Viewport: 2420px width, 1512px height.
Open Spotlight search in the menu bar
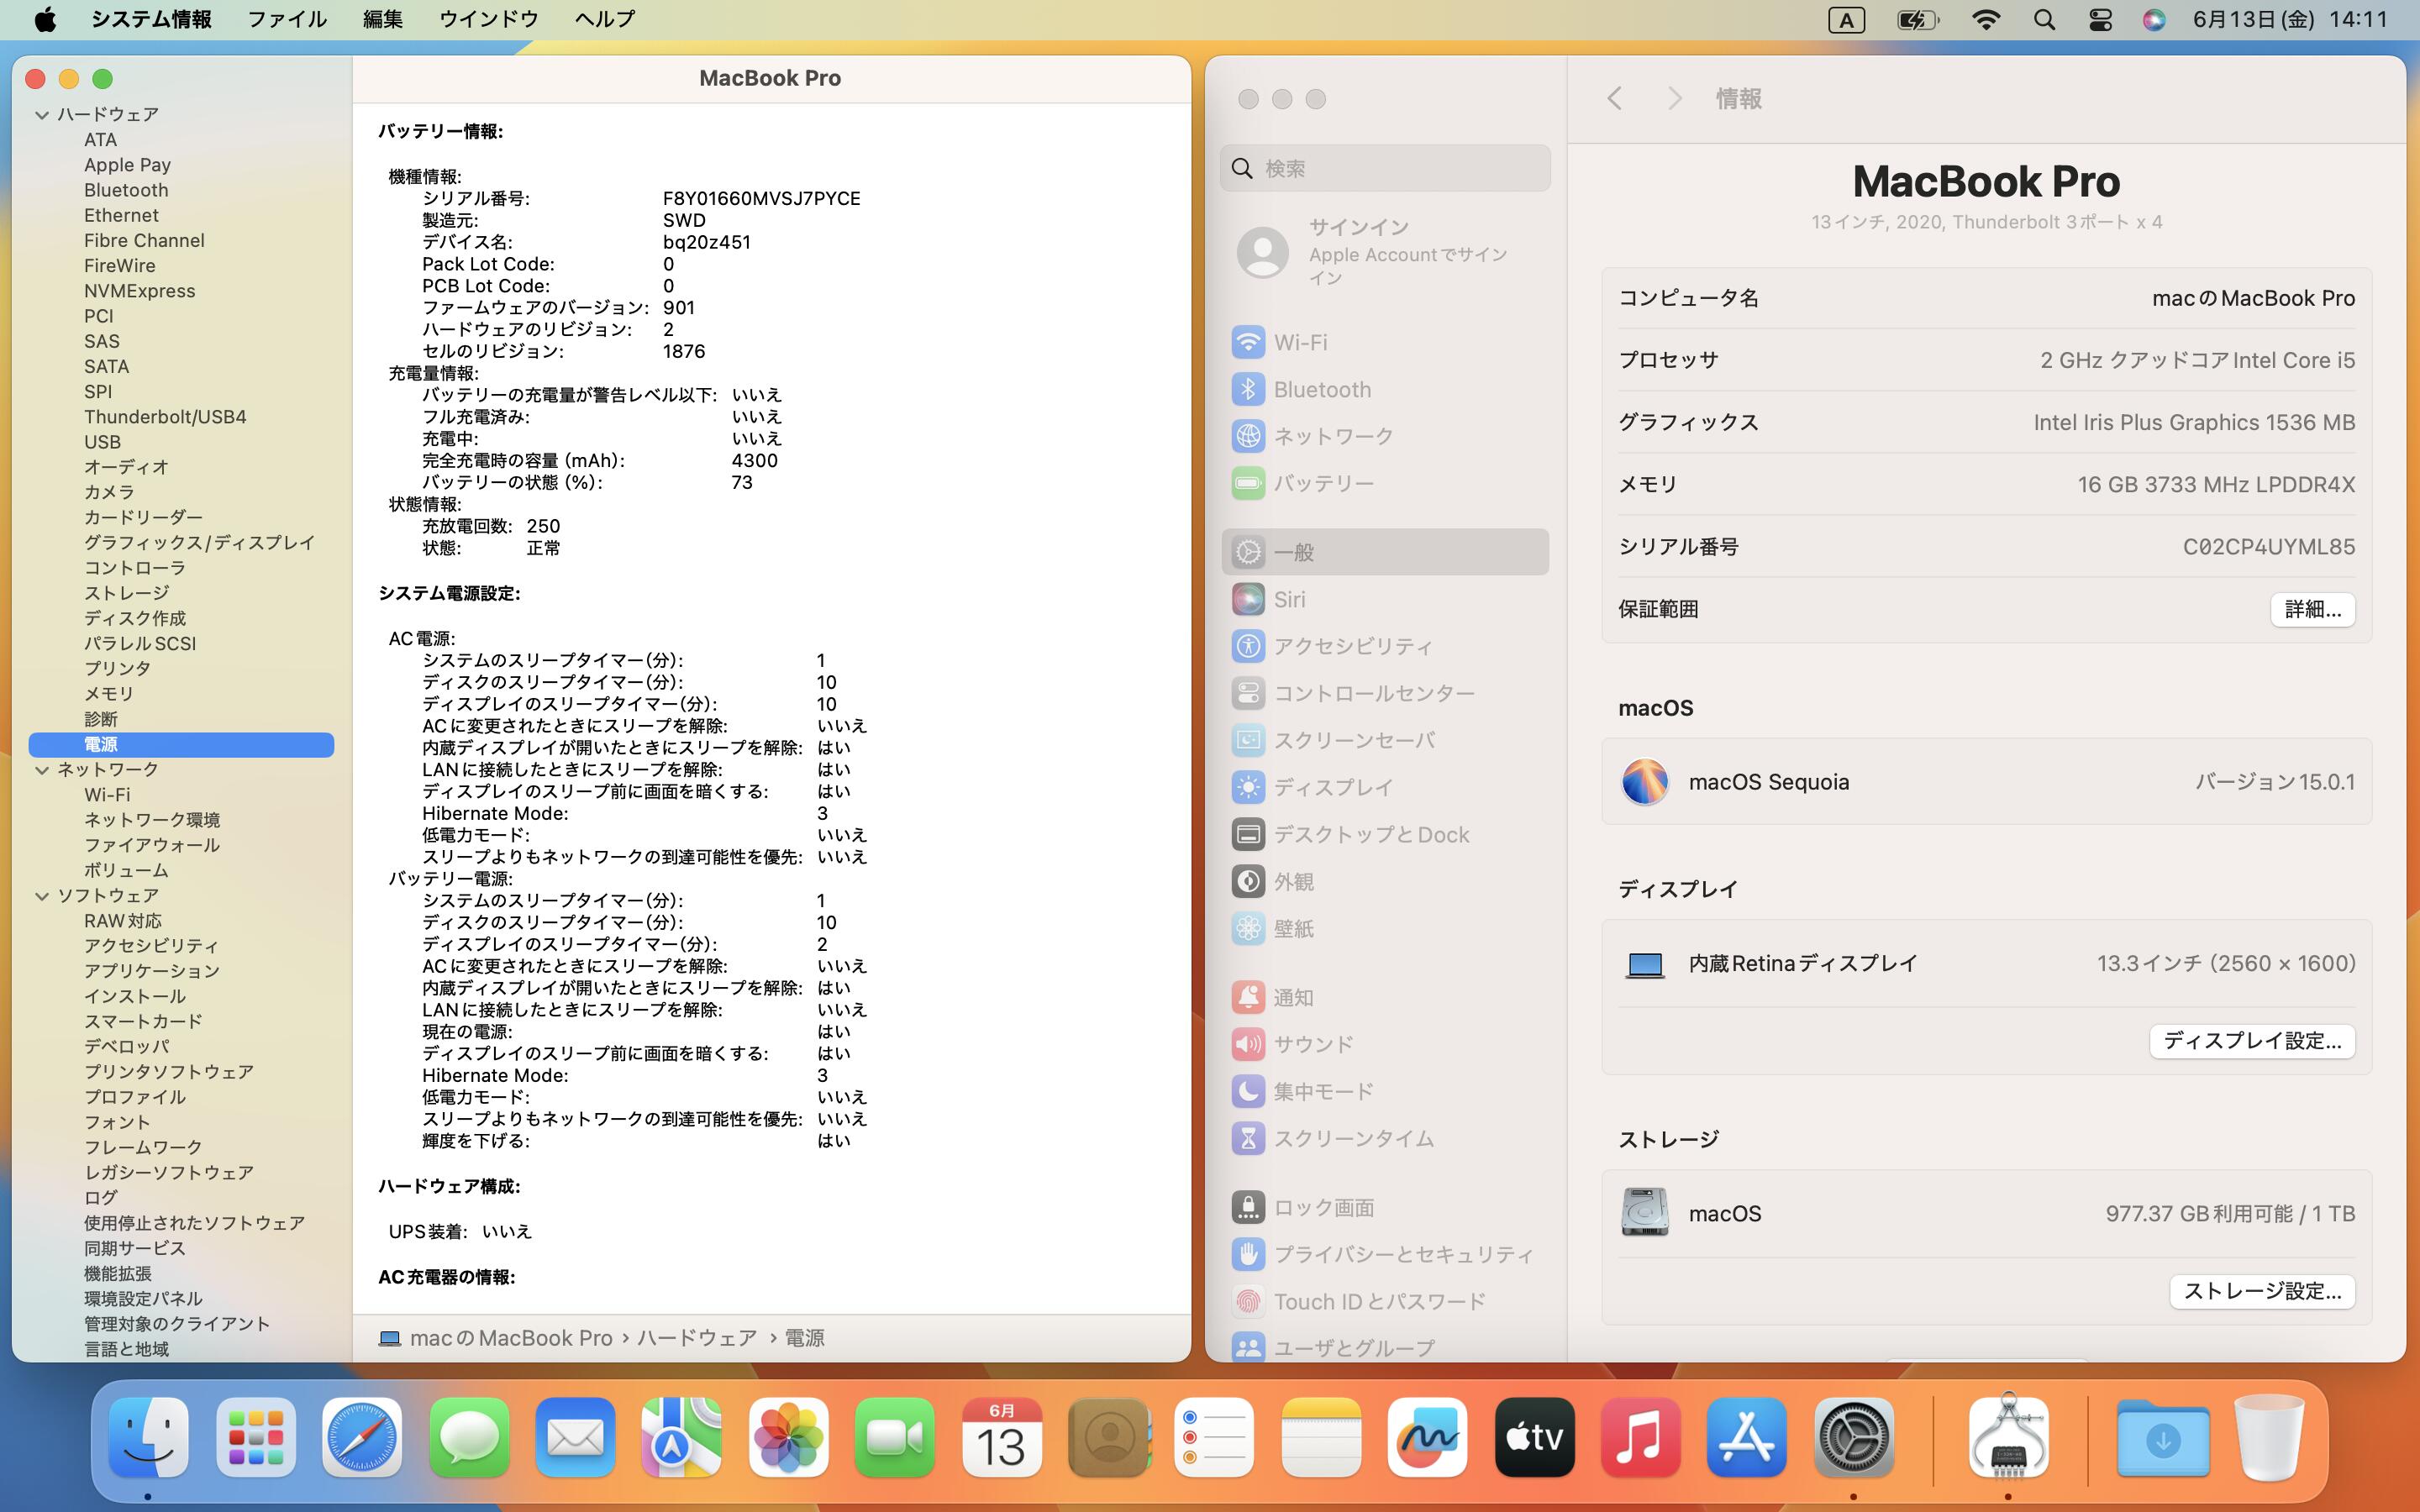pos(2044,19)
